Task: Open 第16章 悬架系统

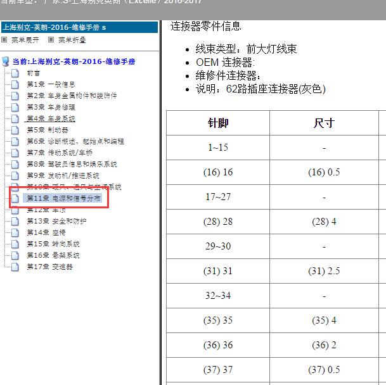Action: coord(53,255)
